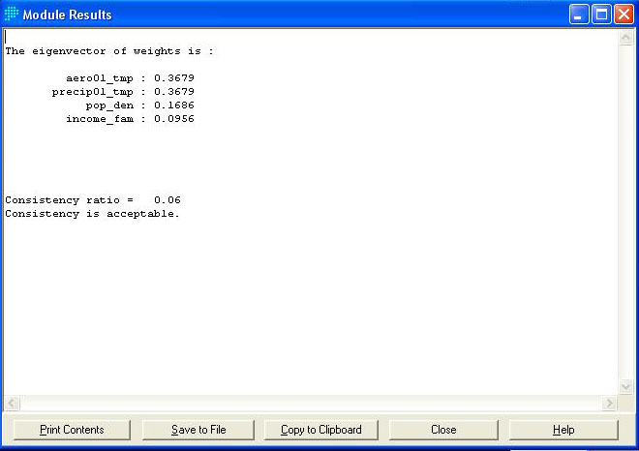Click the horizontal scrollbar track
Screen dimensions: 639x451
pyautogui.click(x=310, y=403)
